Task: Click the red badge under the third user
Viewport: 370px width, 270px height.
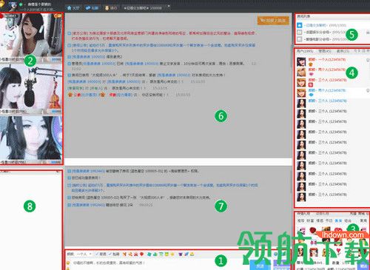Action: click(311, 84)
